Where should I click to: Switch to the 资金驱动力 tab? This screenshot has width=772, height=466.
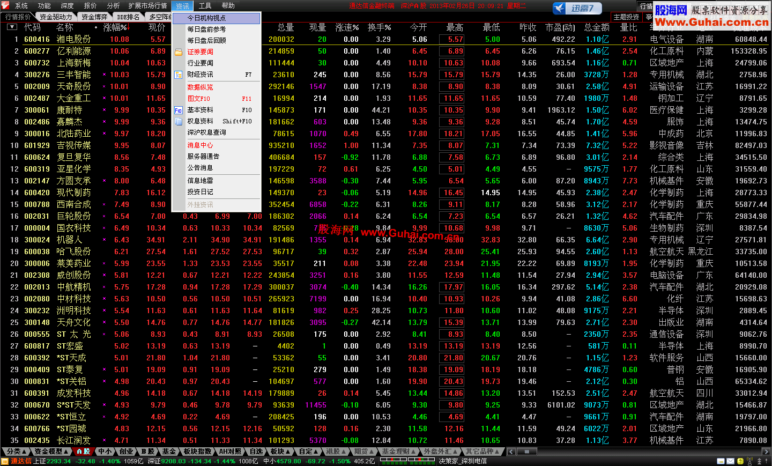(x=56, y=17)
